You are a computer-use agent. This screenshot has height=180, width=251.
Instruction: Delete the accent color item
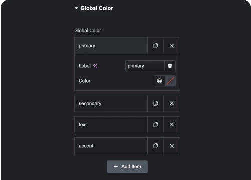pos(172,146)
